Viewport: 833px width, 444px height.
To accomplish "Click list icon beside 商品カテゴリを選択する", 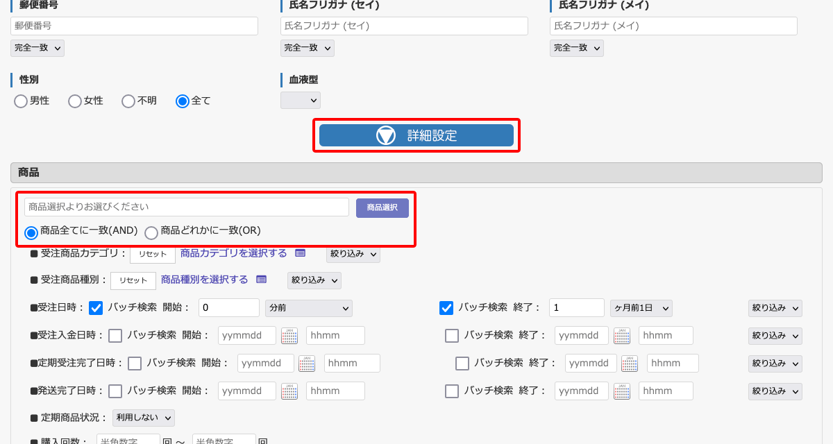I will [x=300, y=253].
